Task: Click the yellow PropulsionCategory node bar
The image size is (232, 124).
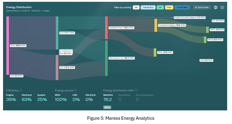Action: 156,25
